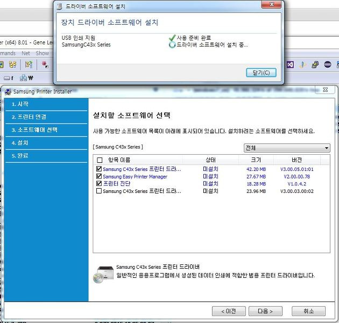Screen dimensions: 339x323
Task: Click the 27.67 MB size value
Action: [256, 177]
